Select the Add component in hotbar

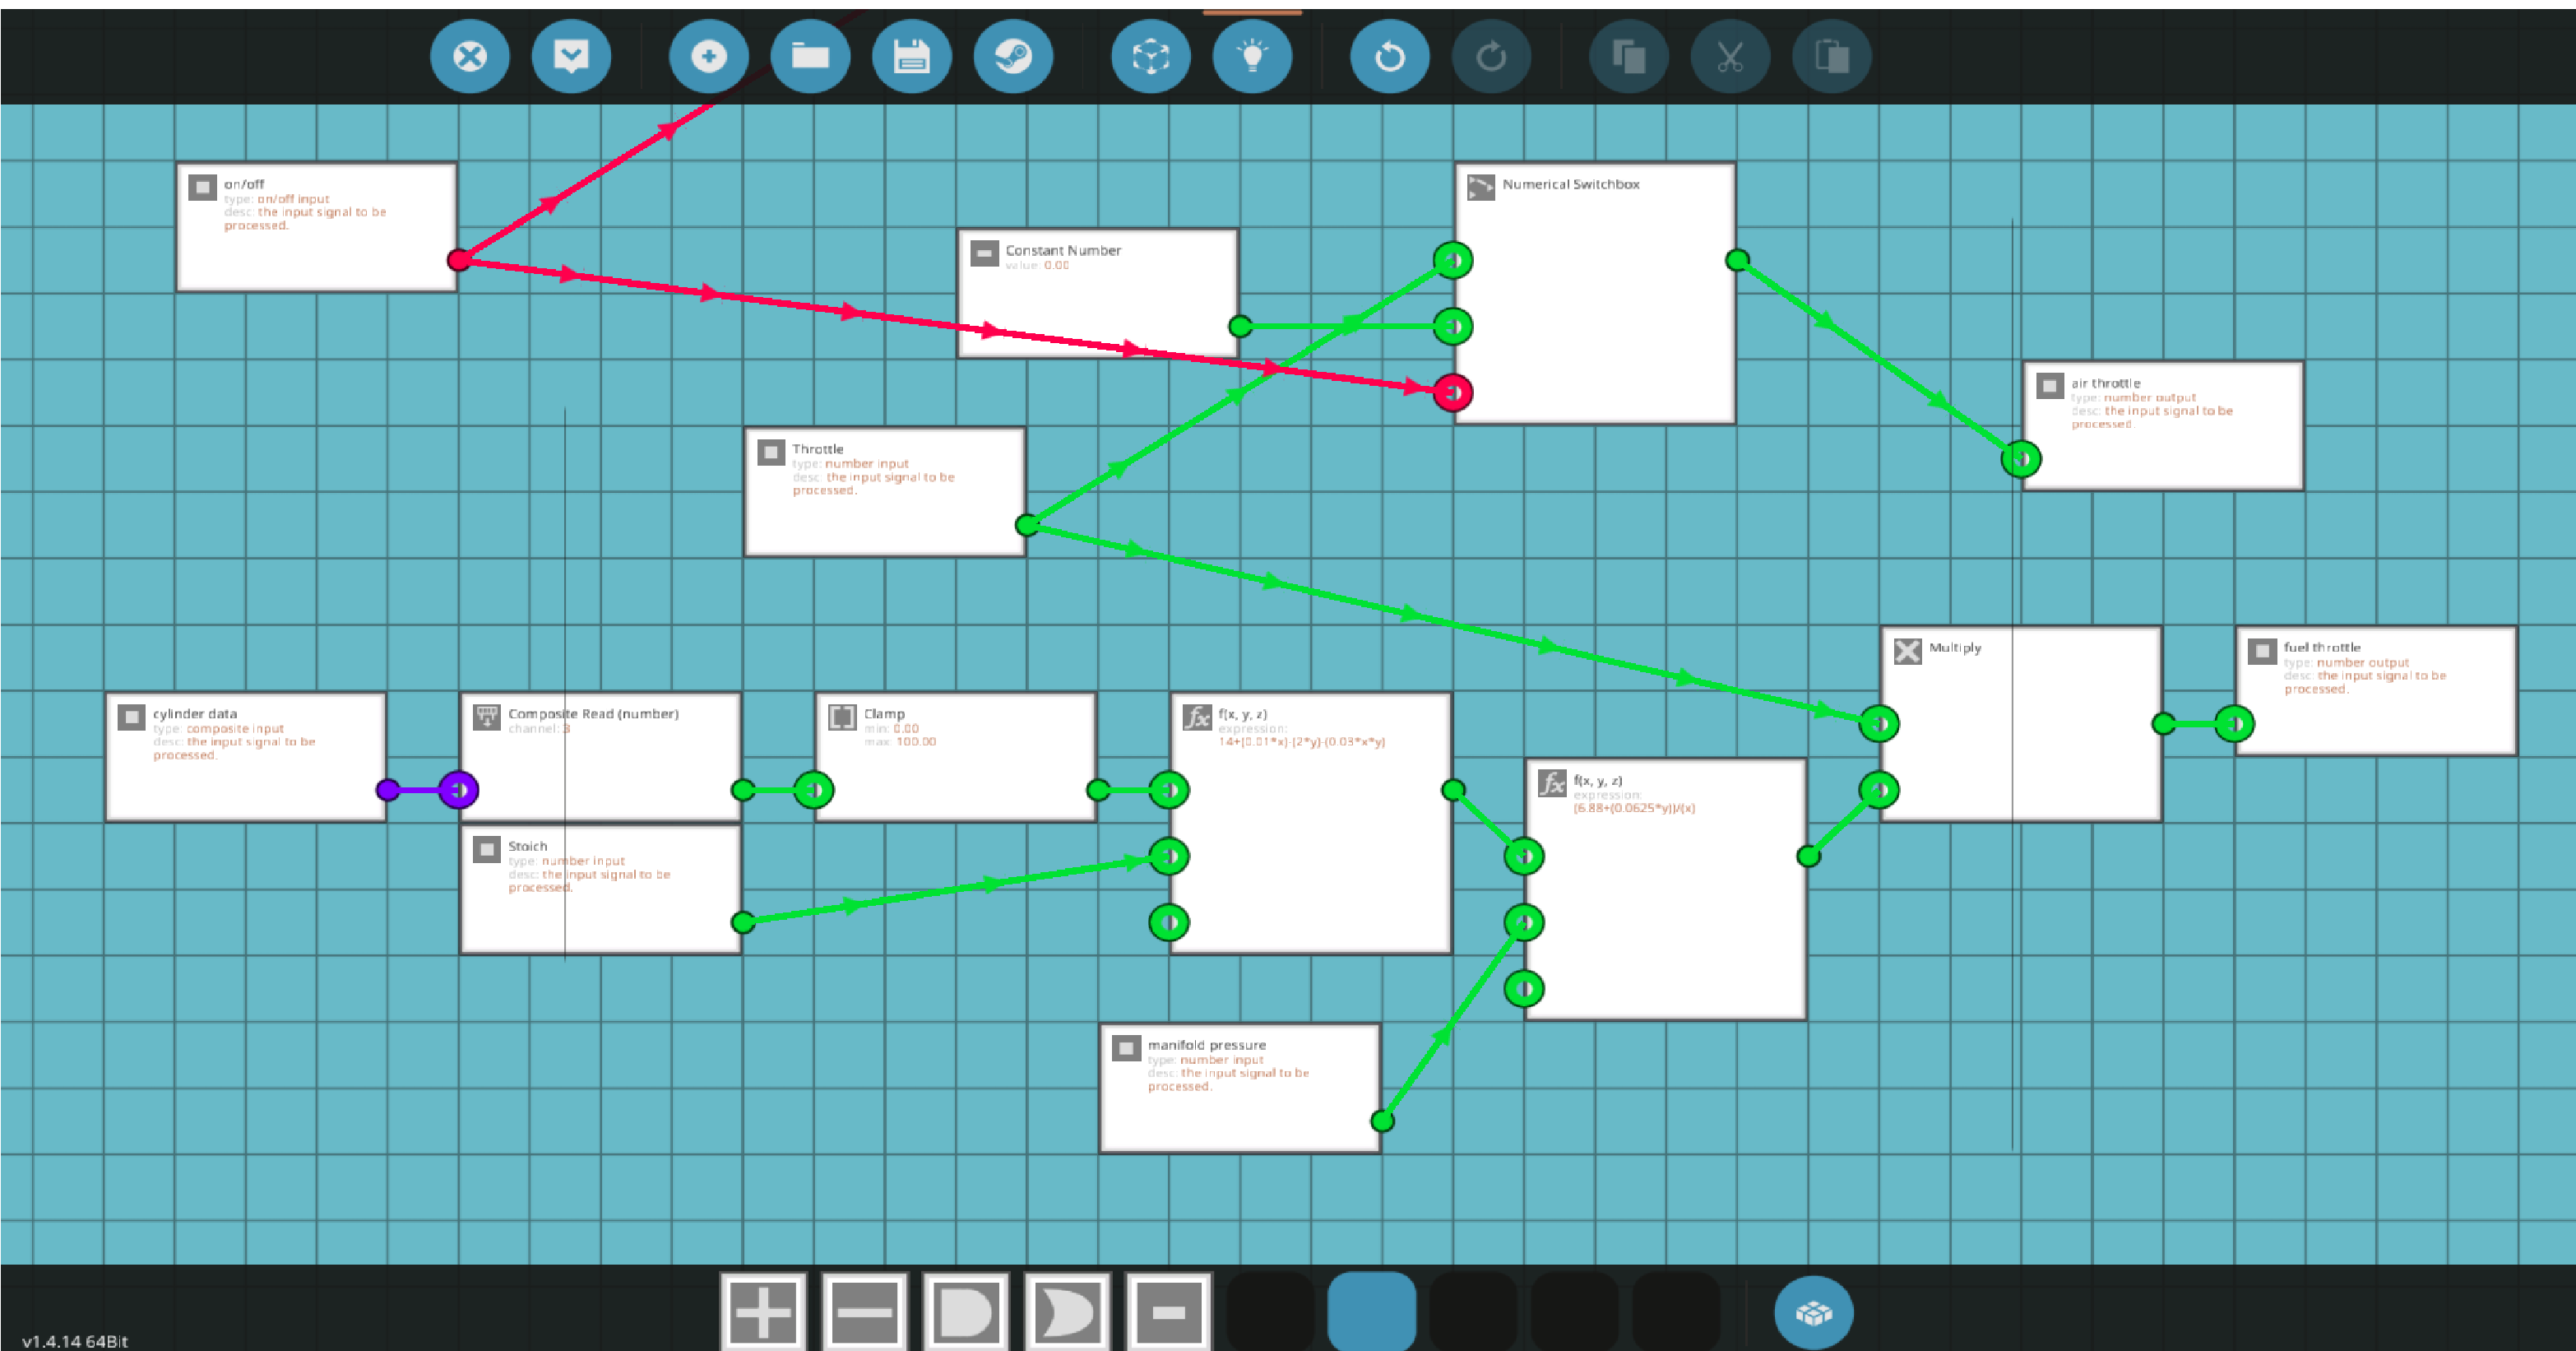coord(763,1311)
